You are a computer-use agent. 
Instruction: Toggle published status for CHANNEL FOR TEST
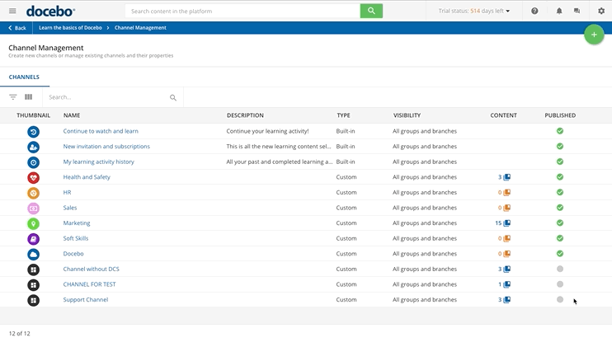tap(560, 284)
